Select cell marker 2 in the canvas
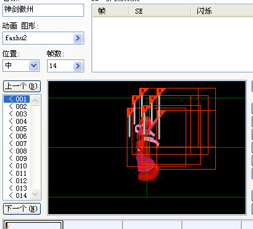253x229 pixels. [135, 98]
